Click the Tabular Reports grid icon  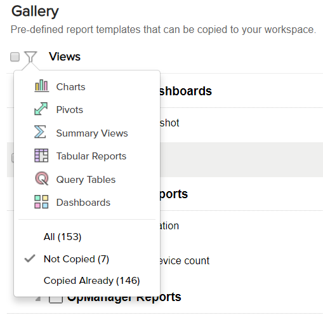pyautogui.click(x=41, y=156)
